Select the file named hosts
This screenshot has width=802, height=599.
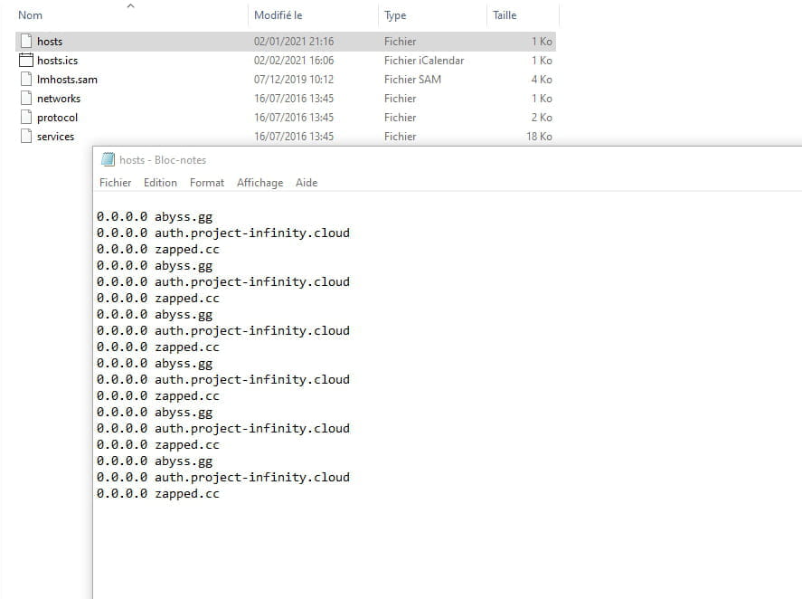(x=50, y=42)
